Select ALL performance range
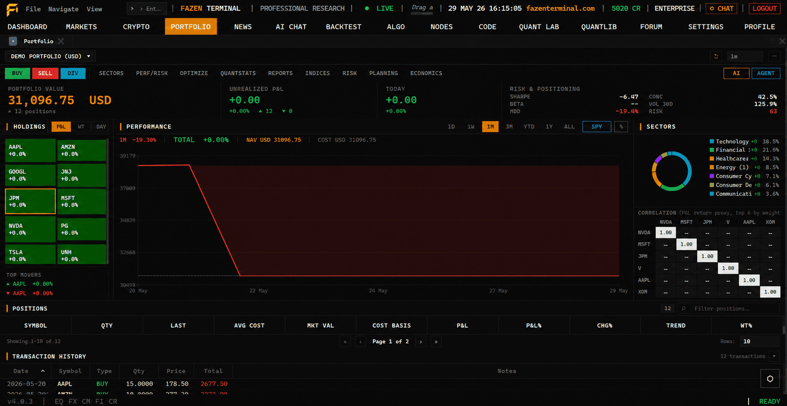This screenshot has width=787, height=406. click(569, 127)
